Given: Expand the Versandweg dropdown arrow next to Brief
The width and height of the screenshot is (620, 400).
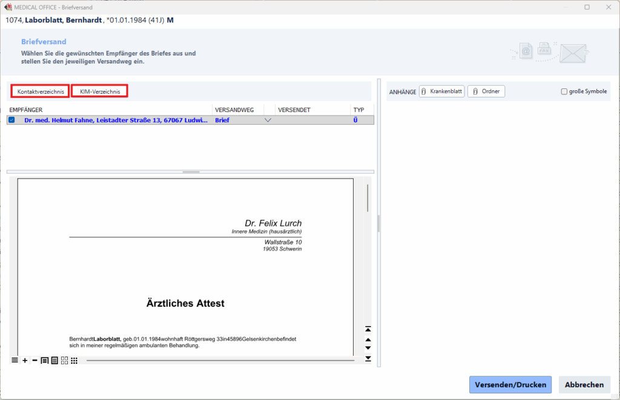Looking at the screenshot, I should [268, 120].
